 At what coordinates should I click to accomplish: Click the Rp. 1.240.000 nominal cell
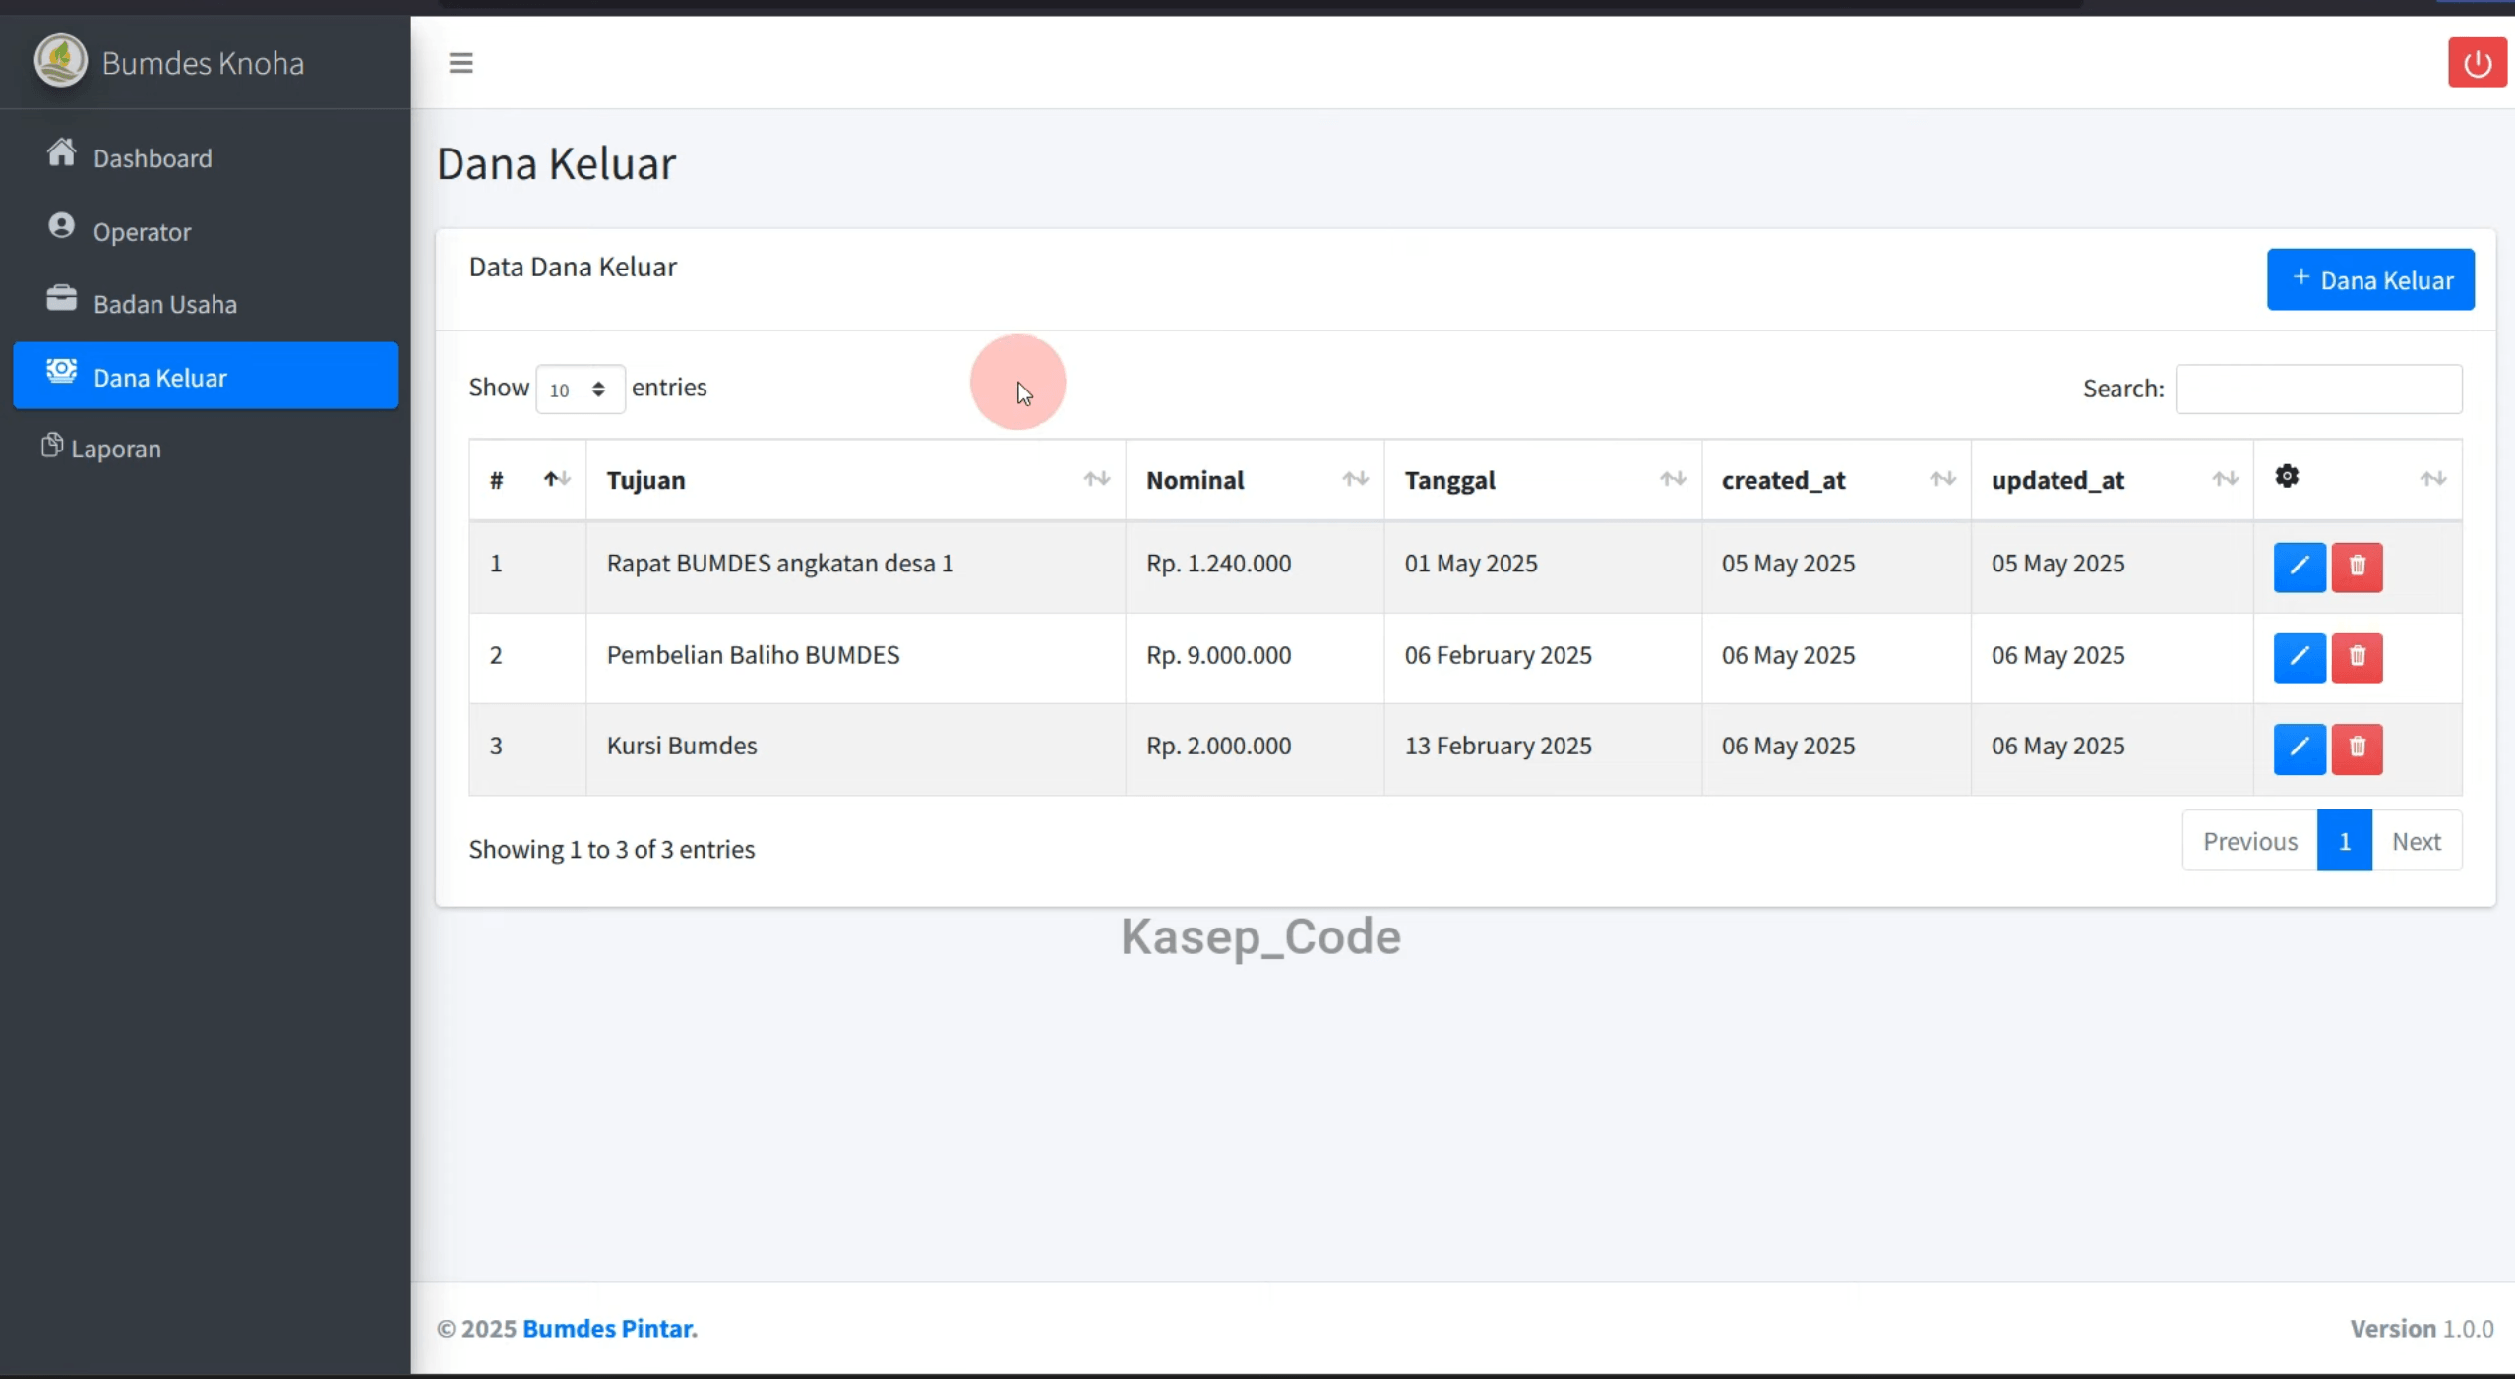(1255, 567)
